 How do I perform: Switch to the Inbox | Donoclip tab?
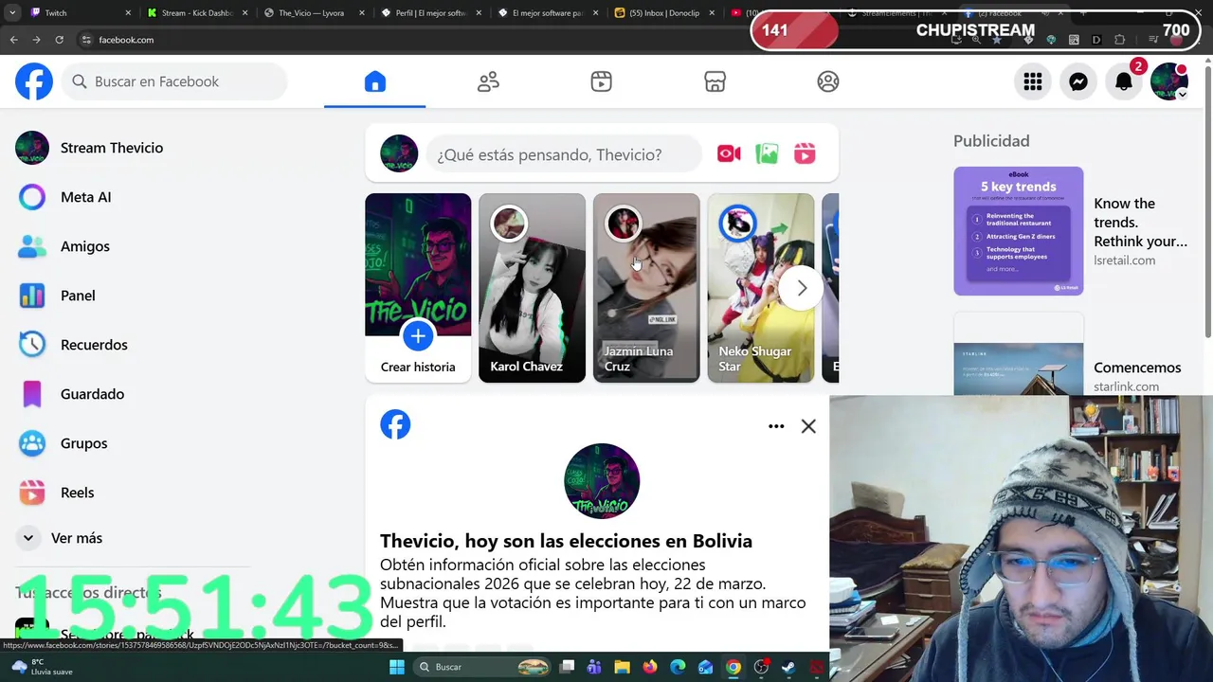666,13
